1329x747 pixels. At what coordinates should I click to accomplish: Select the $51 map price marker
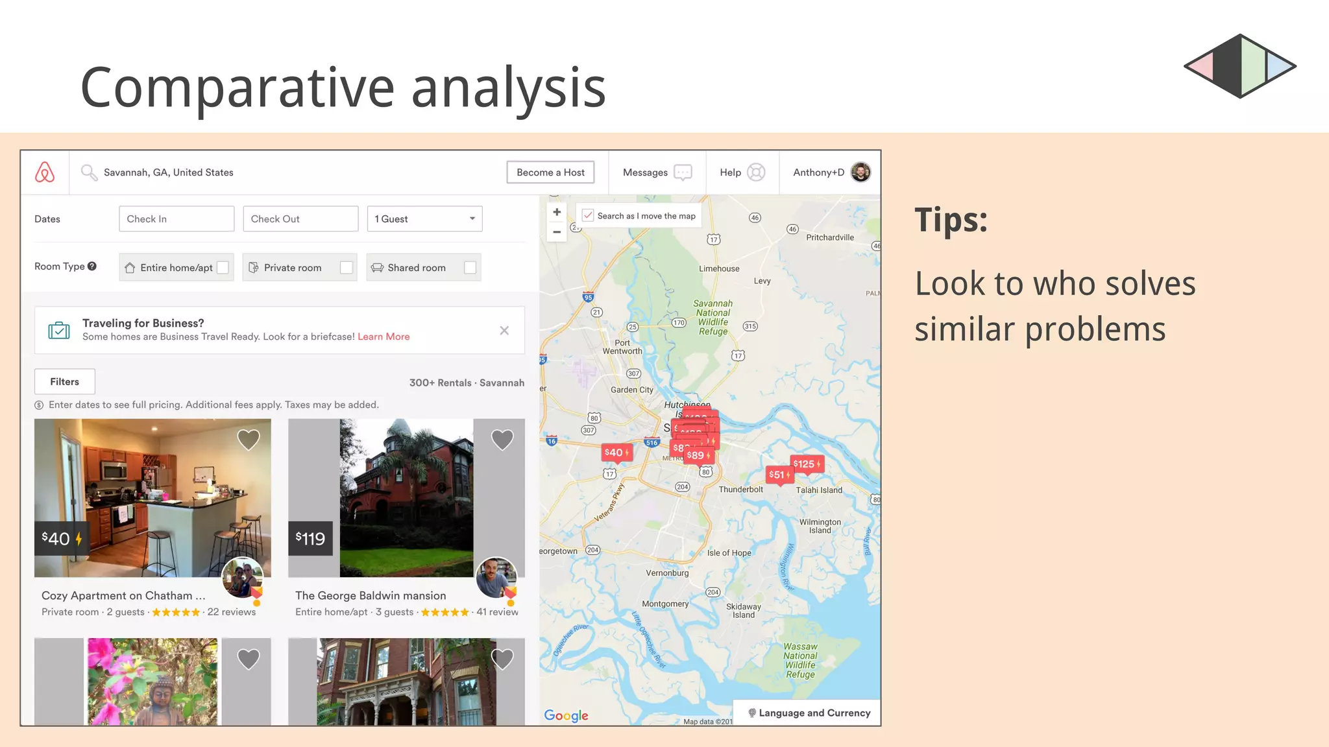point(779,475)
